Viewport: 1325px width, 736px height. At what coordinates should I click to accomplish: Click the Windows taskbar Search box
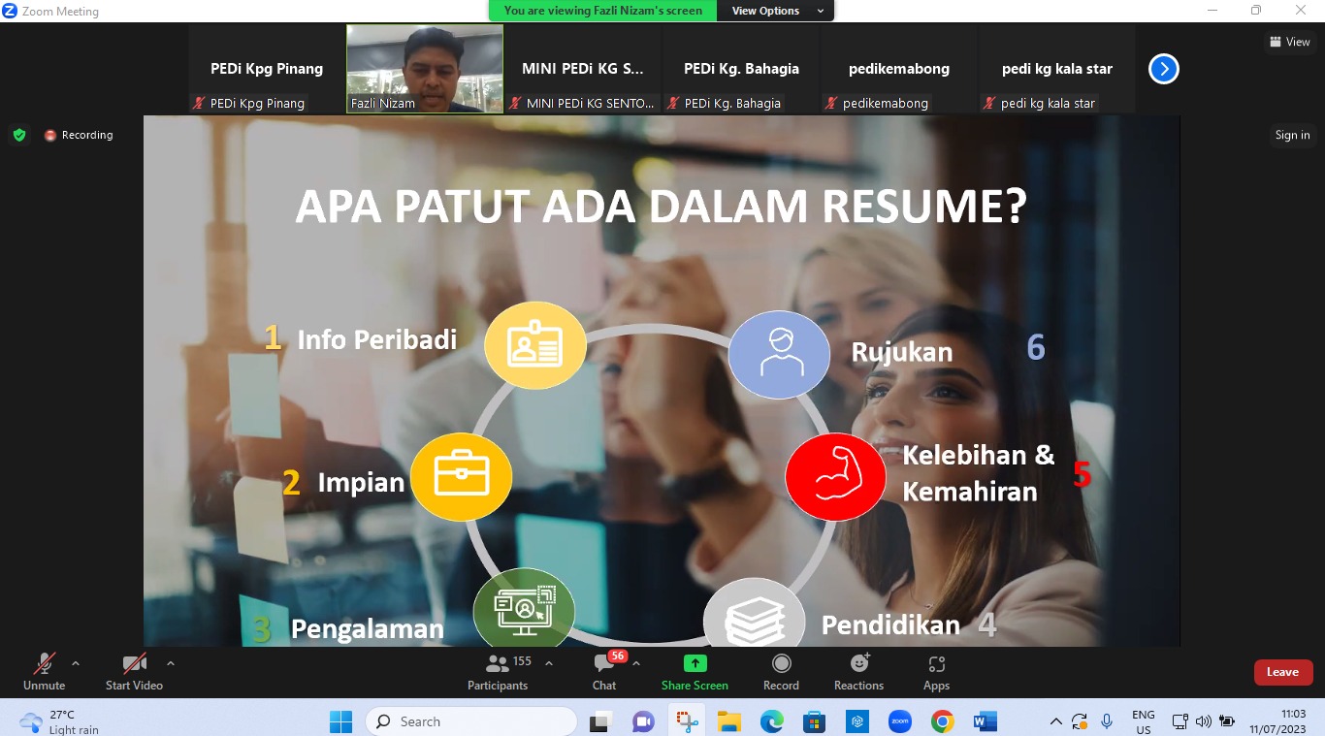(x=471, y=721)
